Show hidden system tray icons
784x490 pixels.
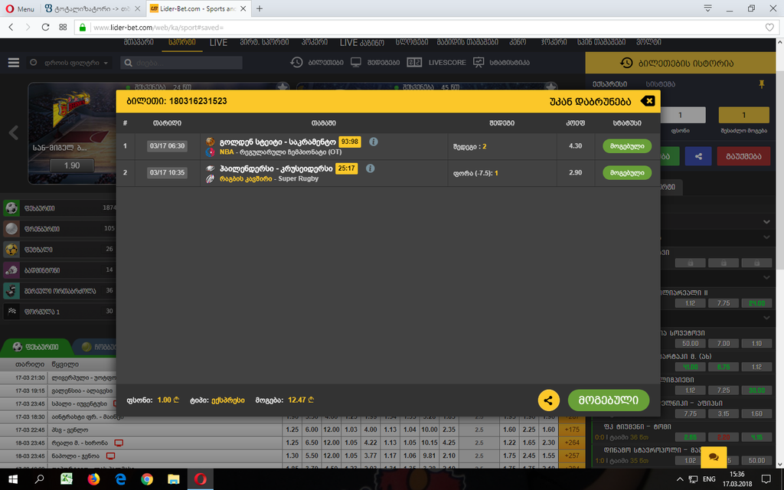[x=680, y=479]
